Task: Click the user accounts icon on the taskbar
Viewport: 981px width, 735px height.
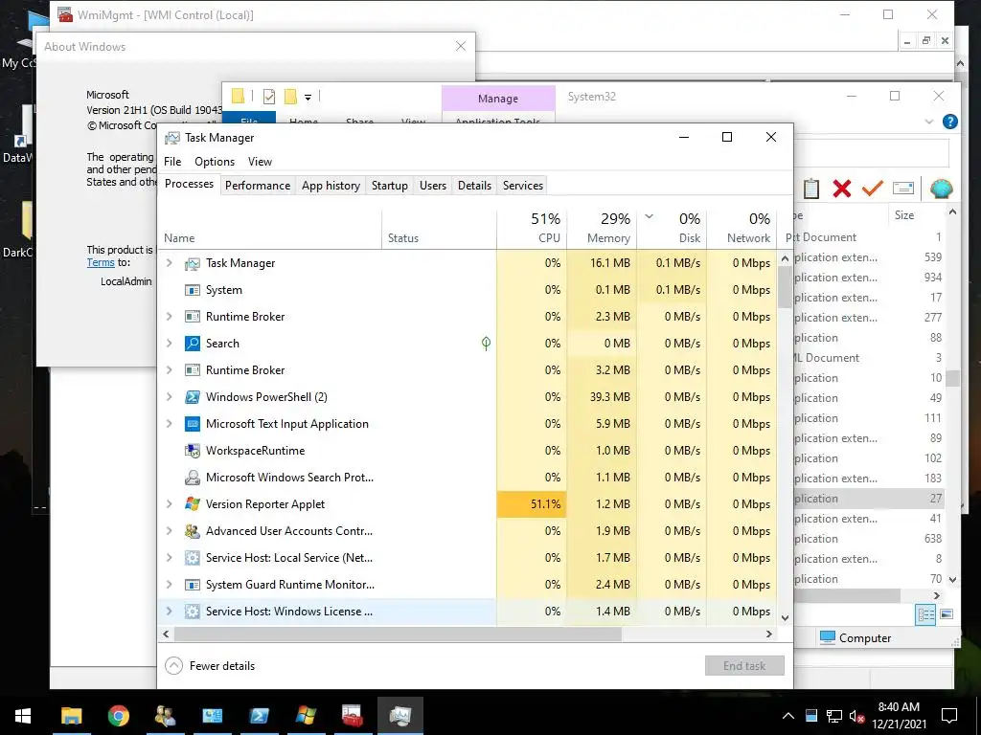Action: point(165,715)
